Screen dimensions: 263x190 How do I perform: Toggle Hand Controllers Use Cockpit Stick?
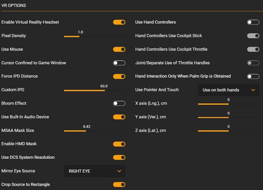coord(253,36)
